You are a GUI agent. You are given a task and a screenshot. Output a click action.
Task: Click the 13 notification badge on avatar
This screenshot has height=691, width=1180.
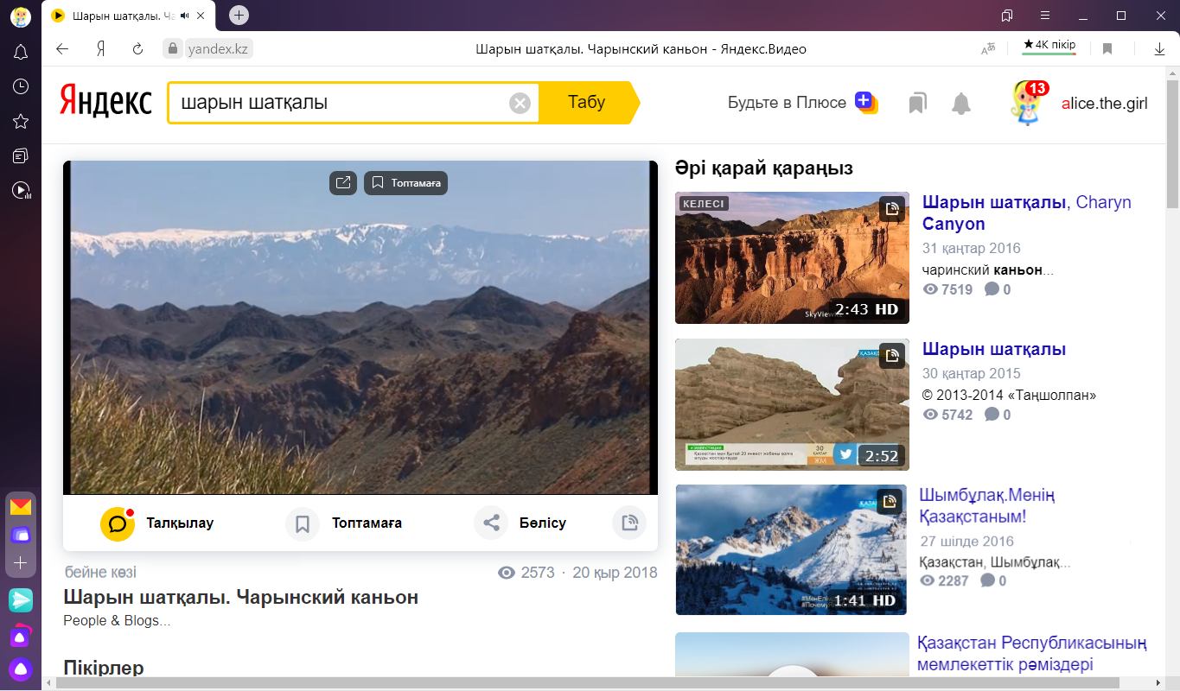[1038, 88]
